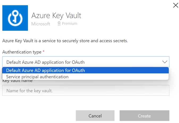Click the red required asterisk marker
179x123 pixels.
(44, 52)
